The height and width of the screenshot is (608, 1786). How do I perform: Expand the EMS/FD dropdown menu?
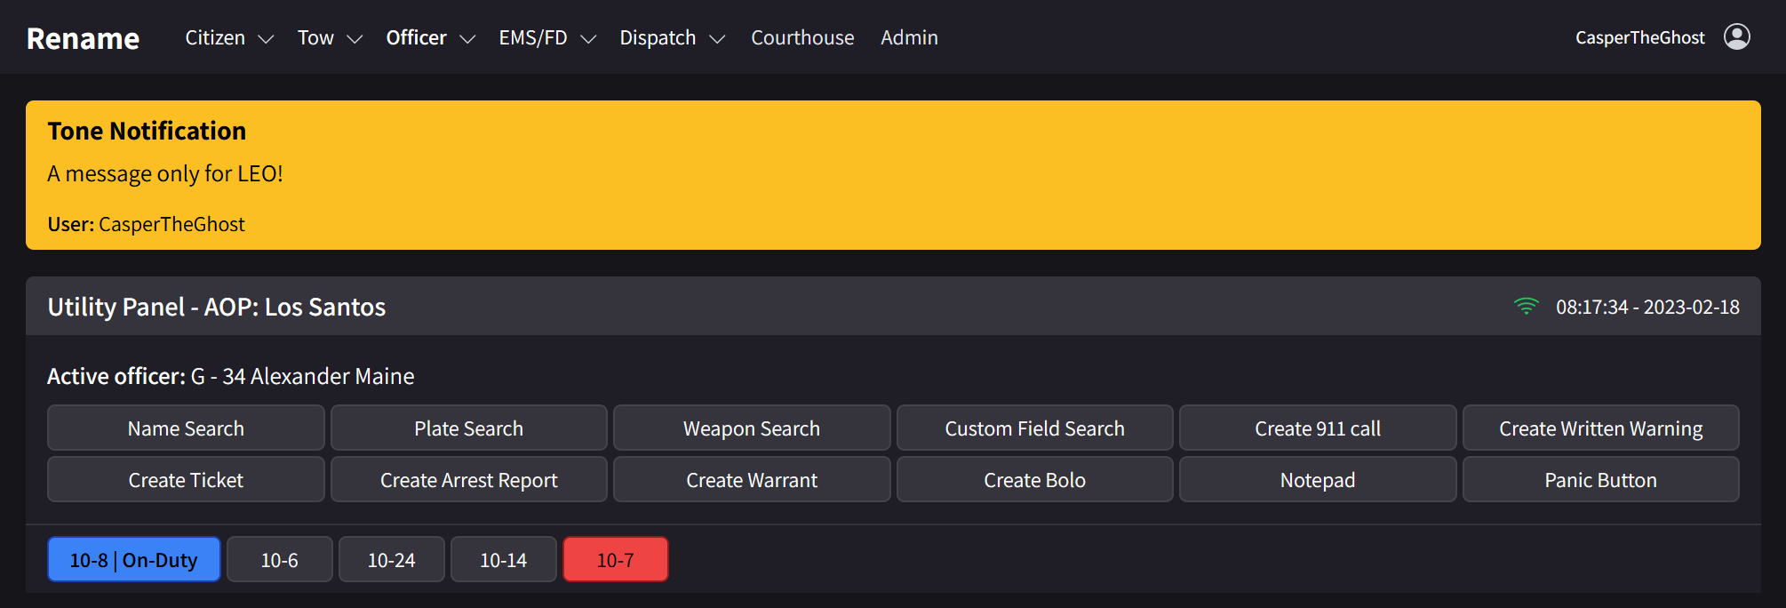(x=546, y=38)
